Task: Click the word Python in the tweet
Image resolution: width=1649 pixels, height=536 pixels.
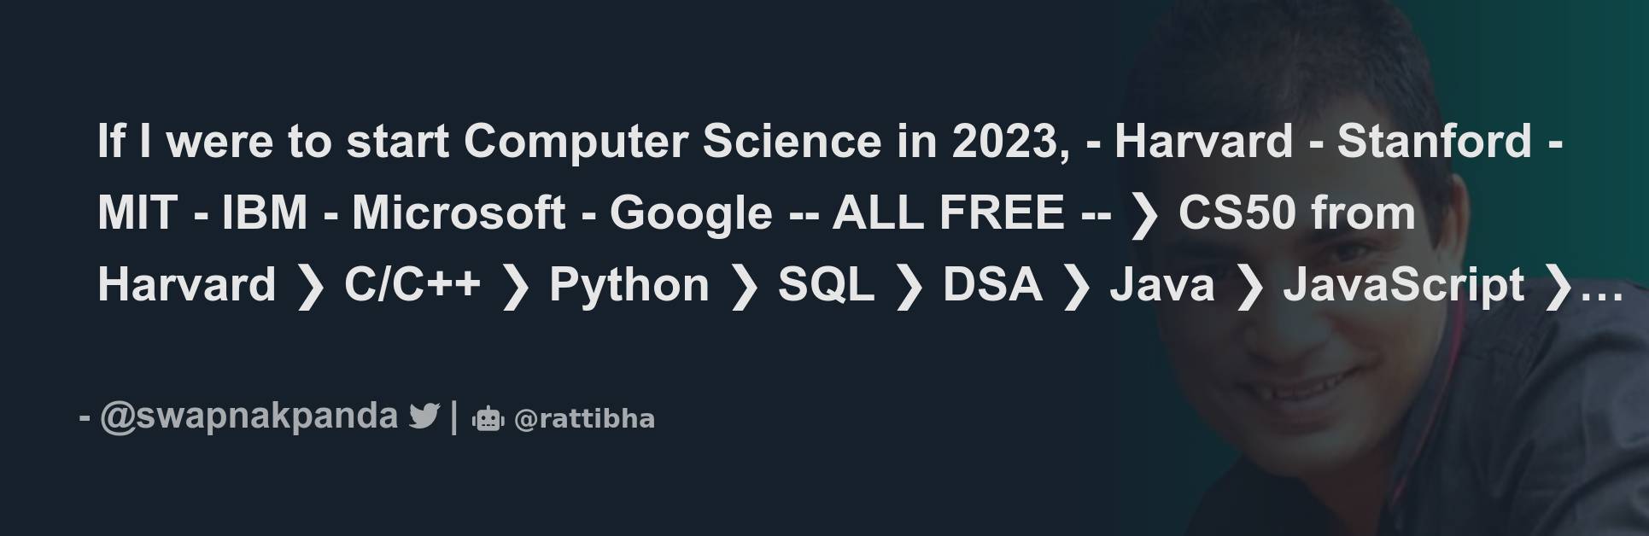Action: pyautogui.click(x=629, y=285)
